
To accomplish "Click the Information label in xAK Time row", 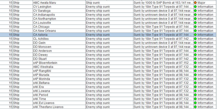I will (205, 99).
